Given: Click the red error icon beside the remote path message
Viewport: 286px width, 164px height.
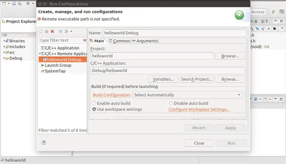Looking at the screenshot, I should click(x=39, y=19).
